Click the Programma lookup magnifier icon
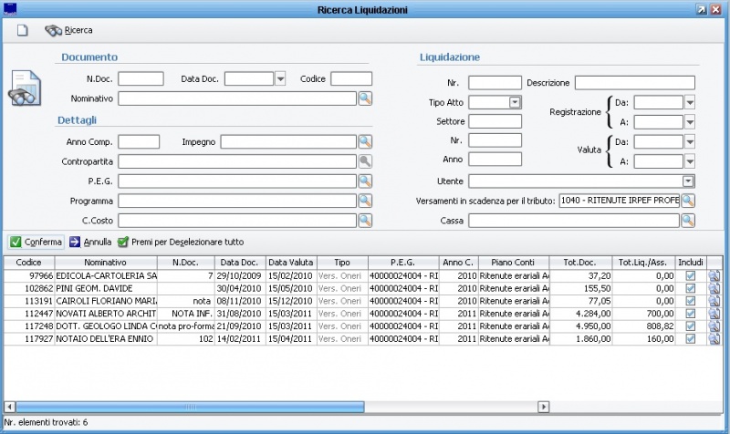730x434 pixels. 364,201
